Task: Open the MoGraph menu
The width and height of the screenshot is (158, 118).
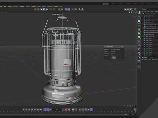Action: (15, 7)
